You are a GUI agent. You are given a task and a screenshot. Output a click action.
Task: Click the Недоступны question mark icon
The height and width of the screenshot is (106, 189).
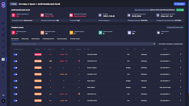(x=158, y=32)
